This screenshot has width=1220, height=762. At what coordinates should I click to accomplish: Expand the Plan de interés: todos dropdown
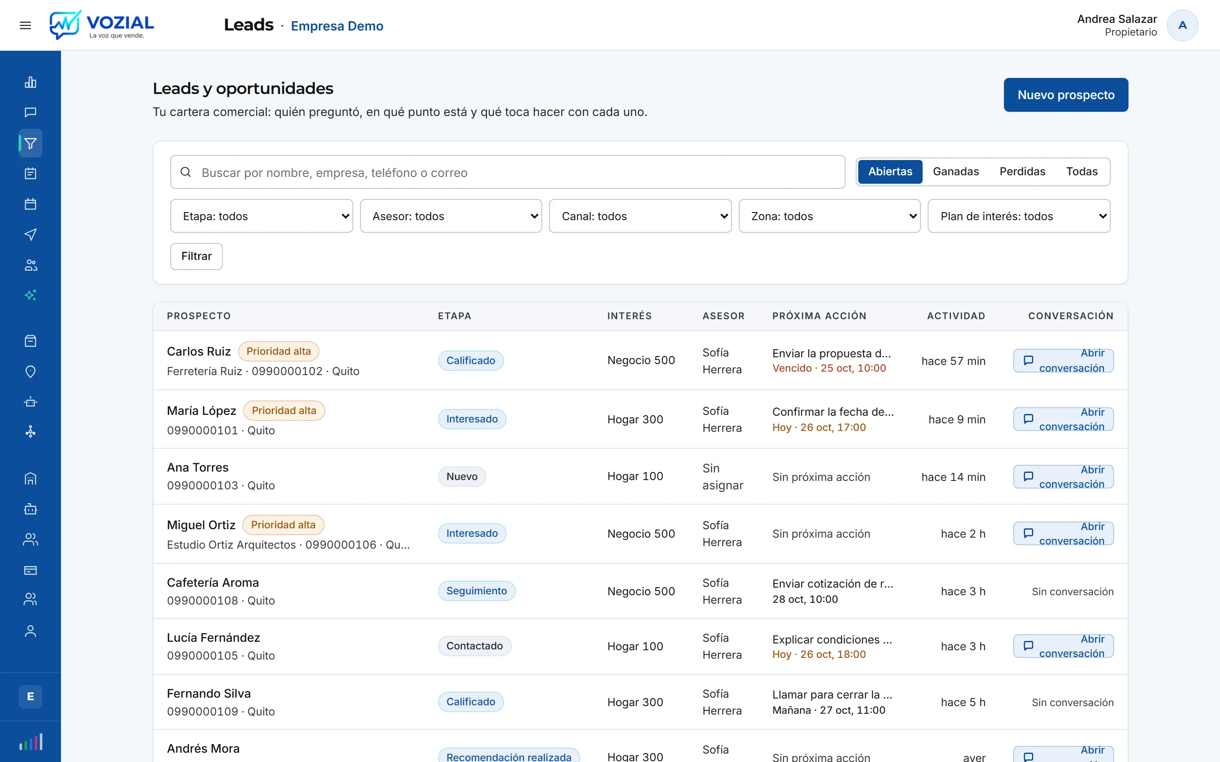coord(1019,216)
